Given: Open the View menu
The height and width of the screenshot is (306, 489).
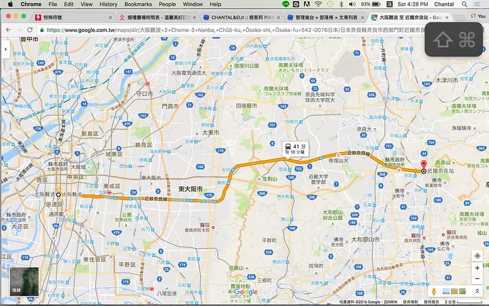Looking at the screenshot, I should [x=86, y=4].
